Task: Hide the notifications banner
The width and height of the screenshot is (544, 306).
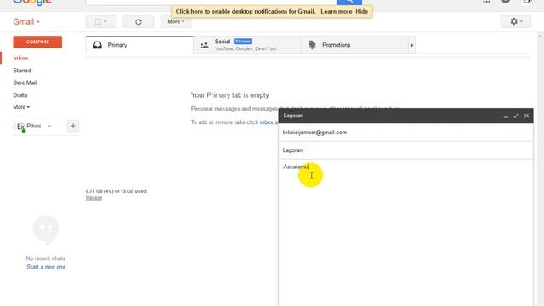Action: pos(361,11)
